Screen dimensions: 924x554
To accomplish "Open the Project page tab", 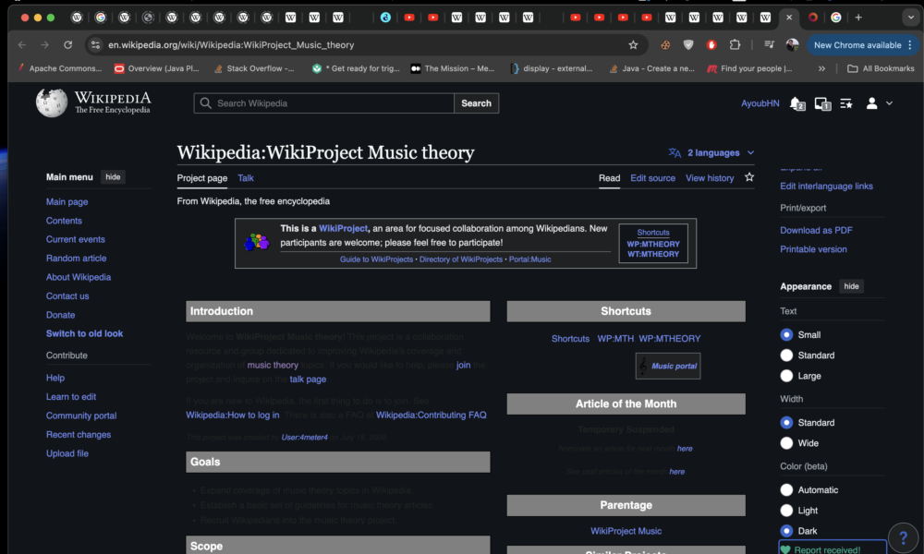I will tap(202, 178).
